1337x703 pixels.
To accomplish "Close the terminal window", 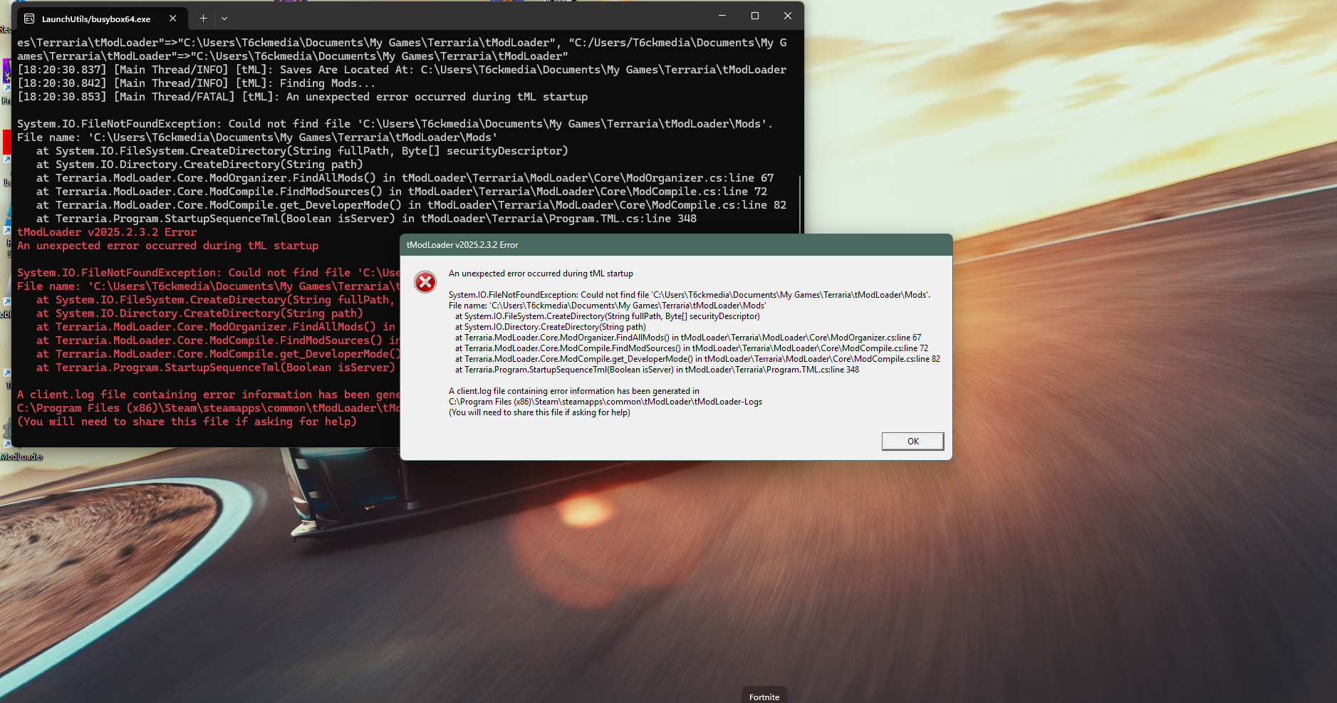I will pos(788,16).
